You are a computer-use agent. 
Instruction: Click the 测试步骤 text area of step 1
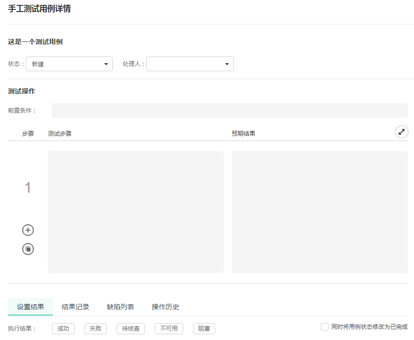pyautogui.click(x=135, y=212)
